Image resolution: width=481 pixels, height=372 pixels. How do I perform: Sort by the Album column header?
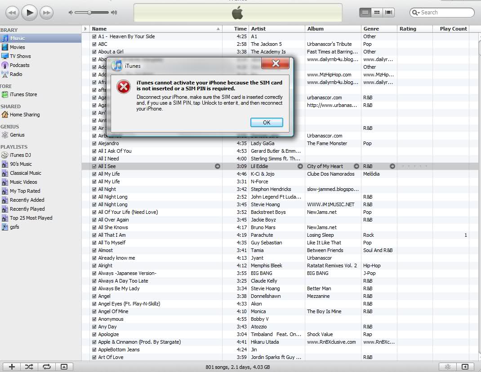click(x=333, y=29)
